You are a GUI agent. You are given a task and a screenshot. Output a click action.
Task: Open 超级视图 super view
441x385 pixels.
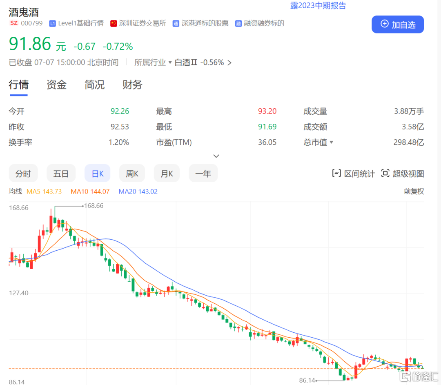tap(403, 174)
